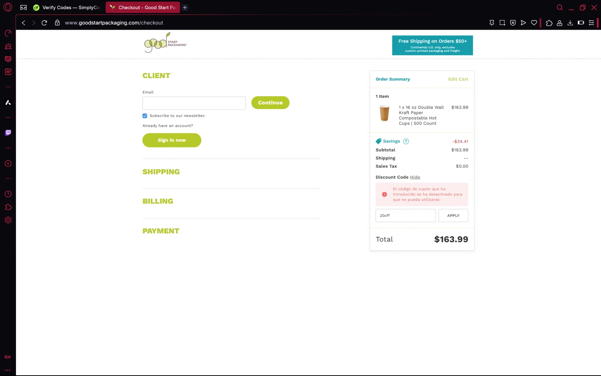The height and width of the screenshot is (376, 601).
Task: Show site security lock information
Action: point(57,23)
